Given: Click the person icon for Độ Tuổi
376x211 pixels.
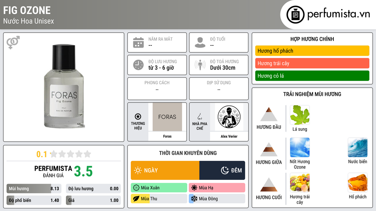Looking at the screenshot, I should (x=200, y=42).
